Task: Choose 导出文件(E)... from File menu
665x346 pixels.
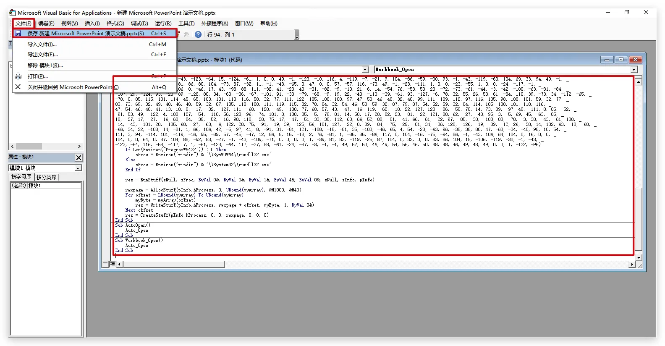Action: 94,55
